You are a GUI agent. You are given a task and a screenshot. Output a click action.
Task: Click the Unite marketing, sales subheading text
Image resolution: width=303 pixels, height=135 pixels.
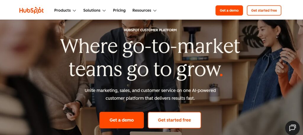coord(150,94)
